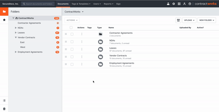Open the user profile icon
The image size is (219, 112).
tap(185, 4)
